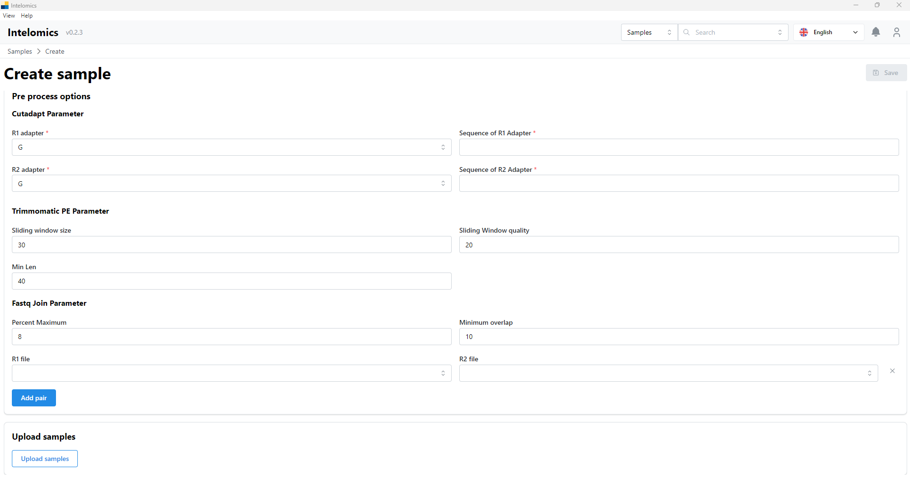
Task: Click the Sequence of R1 Adapter field
Action: pyautogui.click(x=678, y=147)
